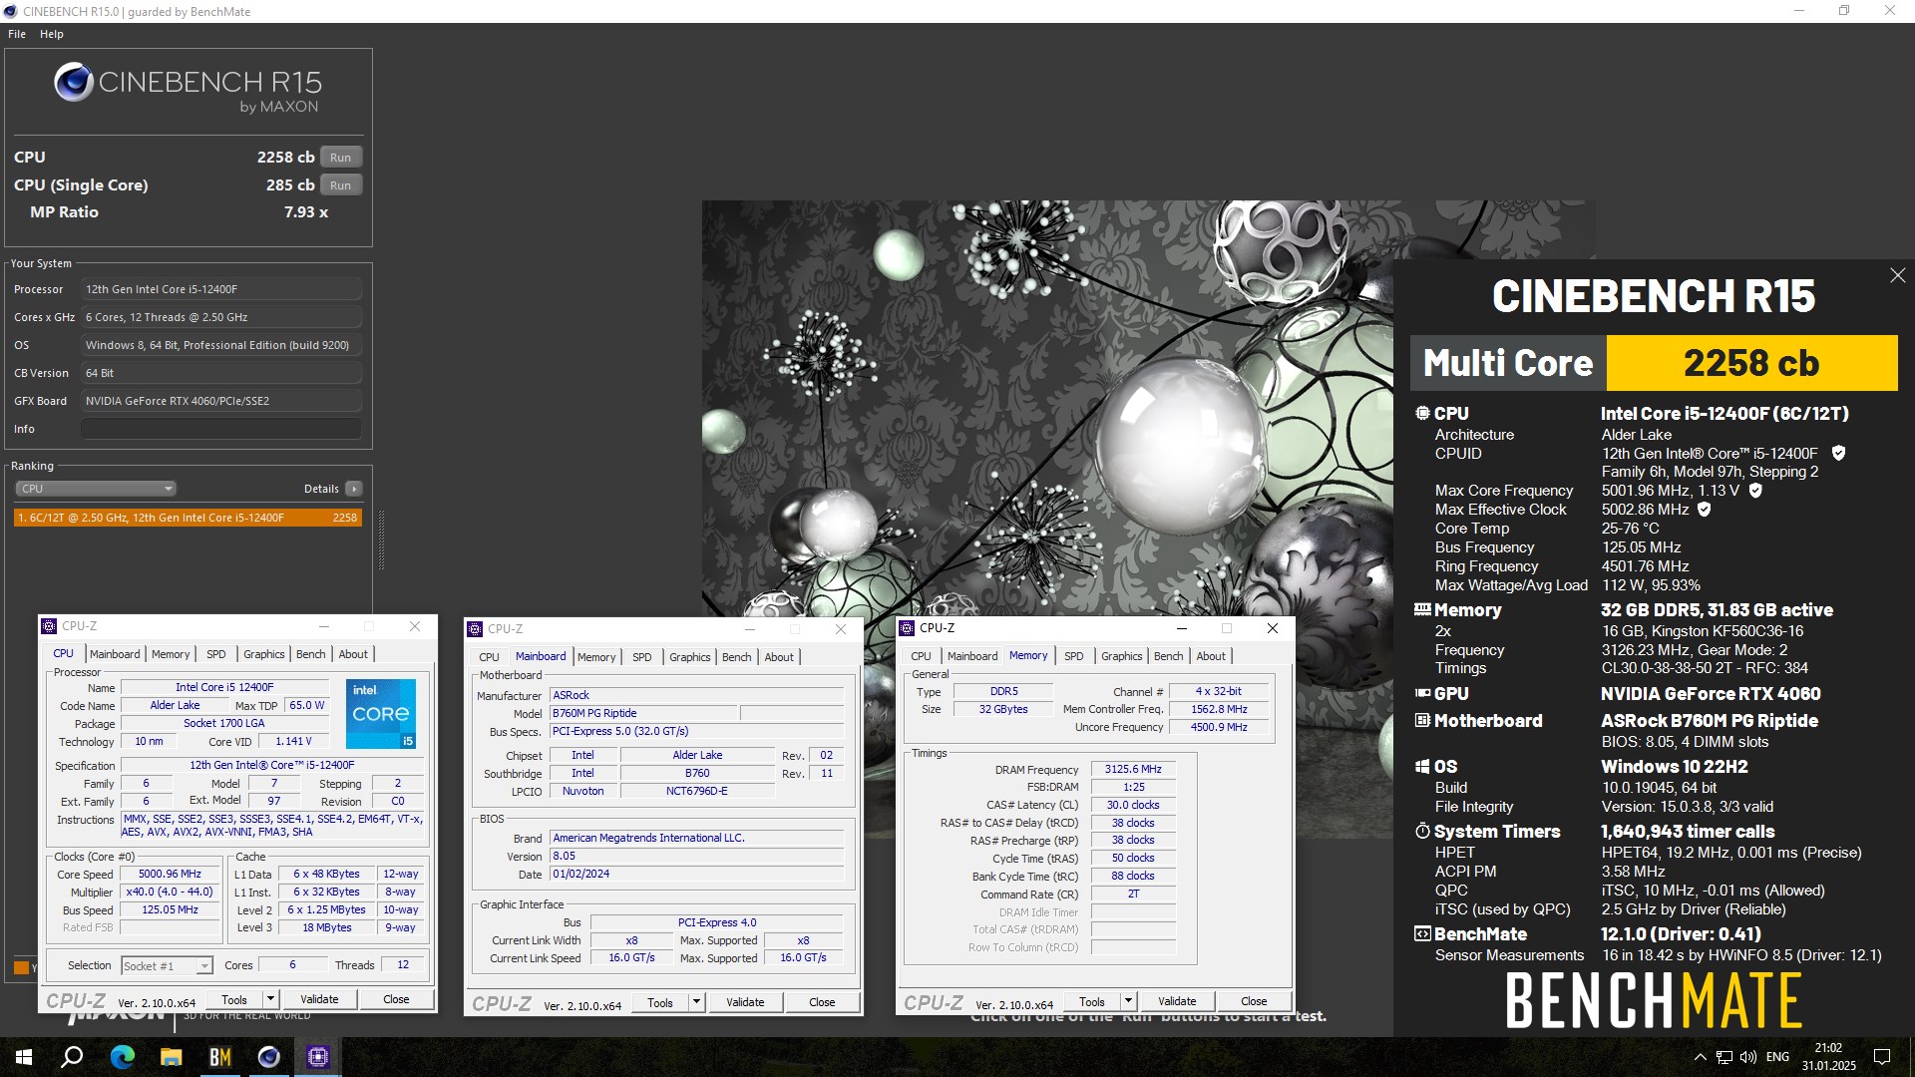Viewport: 1915px width, 1077px height.
Task: Switch ENG input language indicator
Action: (1777, 1057)
